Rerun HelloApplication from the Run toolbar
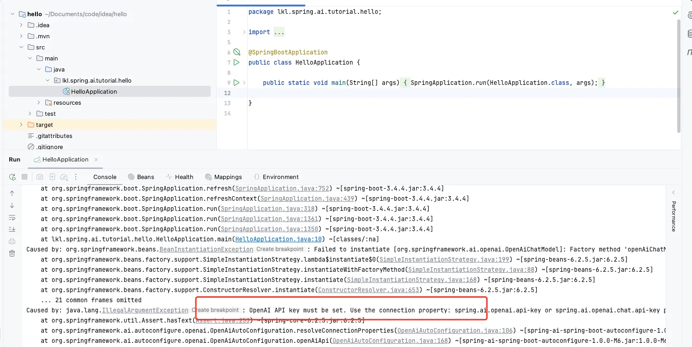The image size is (692, 347). (12, 177)
